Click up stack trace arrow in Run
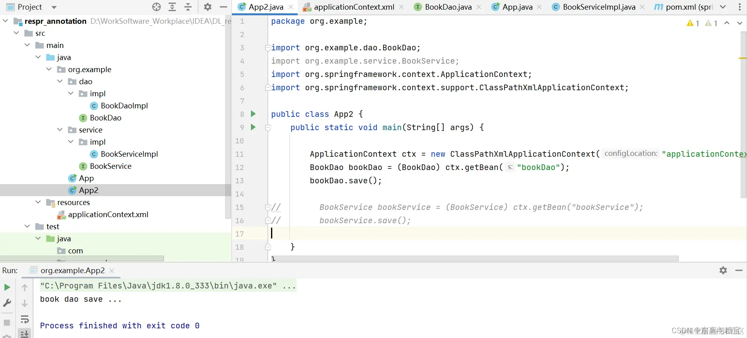747x338 pixels. point(25,287)
